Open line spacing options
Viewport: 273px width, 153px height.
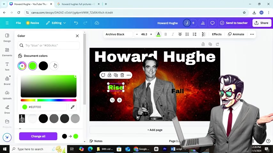(x=194, y=34)
